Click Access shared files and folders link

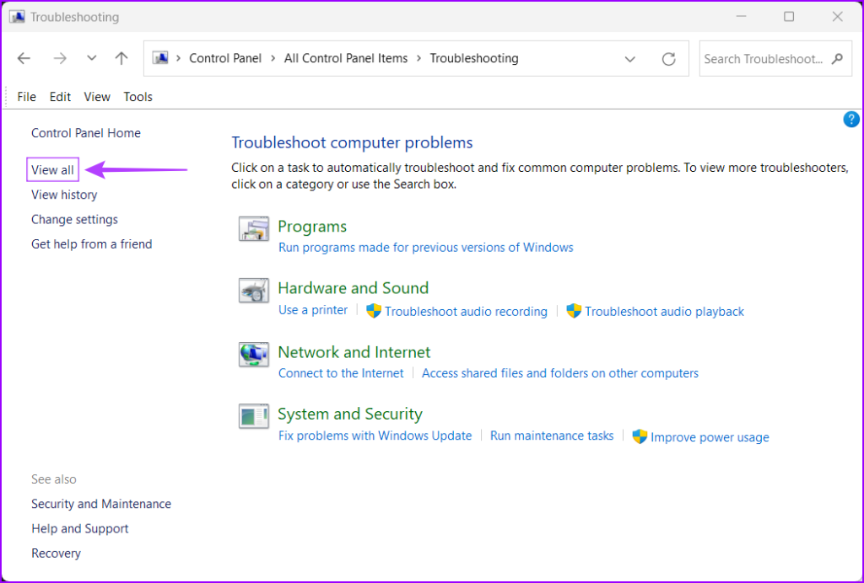(560, 373)
